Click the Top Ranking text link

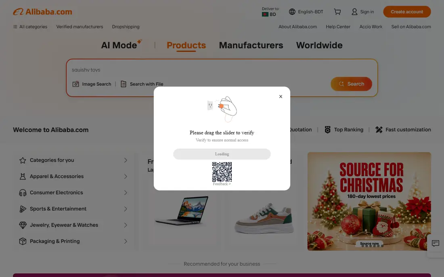(x=349, y=130)
